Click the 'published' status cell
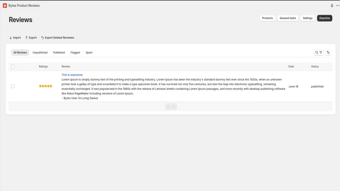The width and height of the screenshot is (340, 191). [317, 87]
